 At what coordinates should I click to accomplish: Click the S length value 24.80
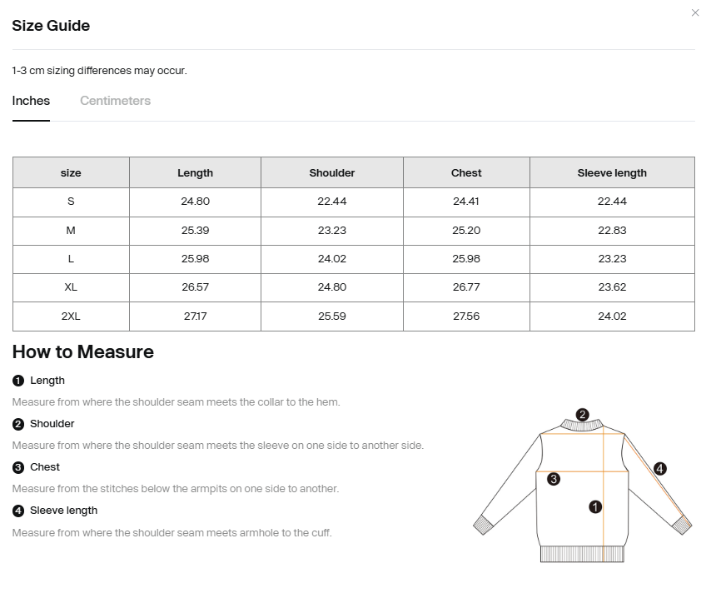coord(195,202)
